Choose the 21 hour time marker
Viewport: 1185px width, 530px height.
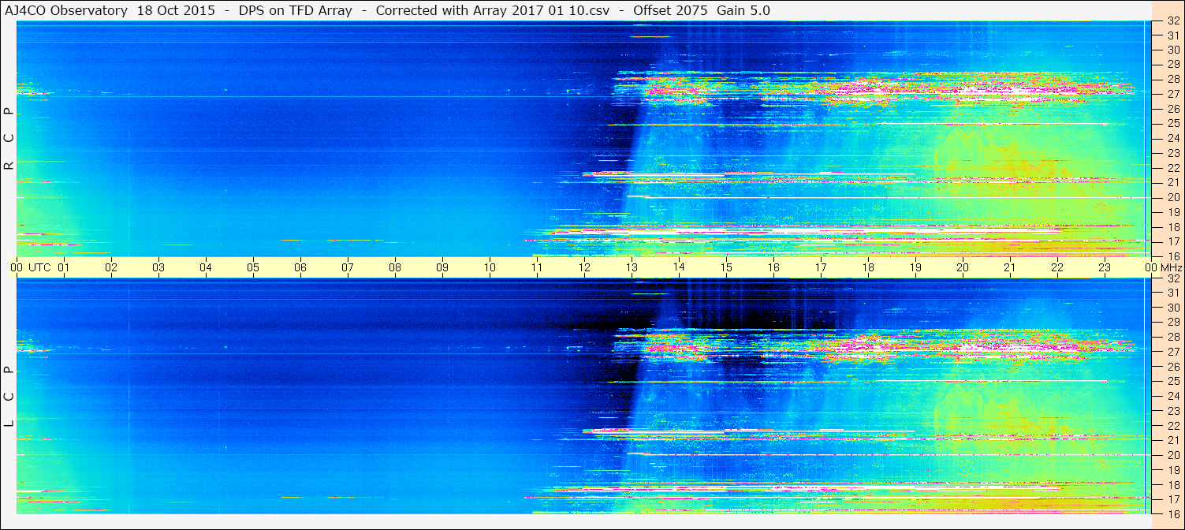(1010, 267)
